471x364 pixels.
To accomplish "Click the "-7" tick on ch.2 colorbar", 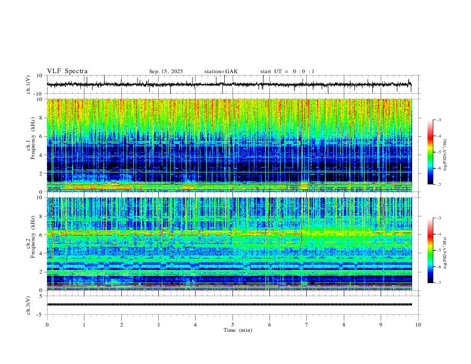I will [439, 283].
